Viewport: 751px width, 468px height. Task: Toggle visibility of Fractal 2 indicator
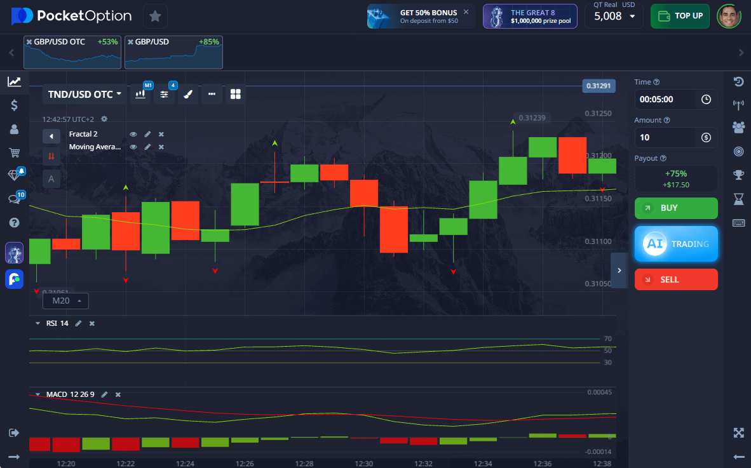[133, 134]
